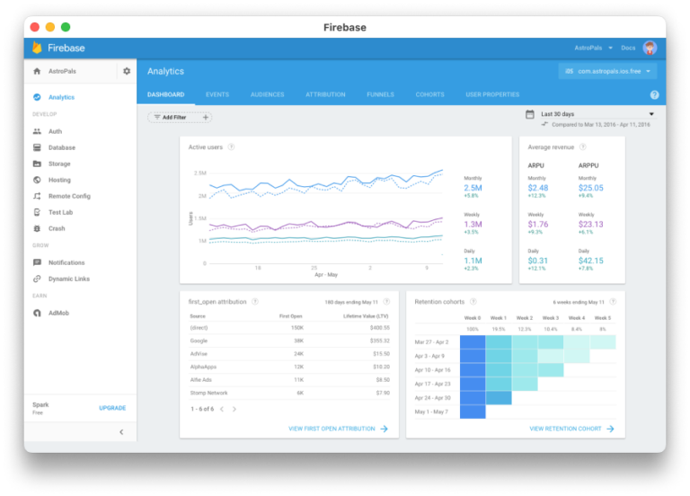Click the AstroPals home icon
This screenshot has height=496, width=690.
pyautogui.click(x=37, y=71)
